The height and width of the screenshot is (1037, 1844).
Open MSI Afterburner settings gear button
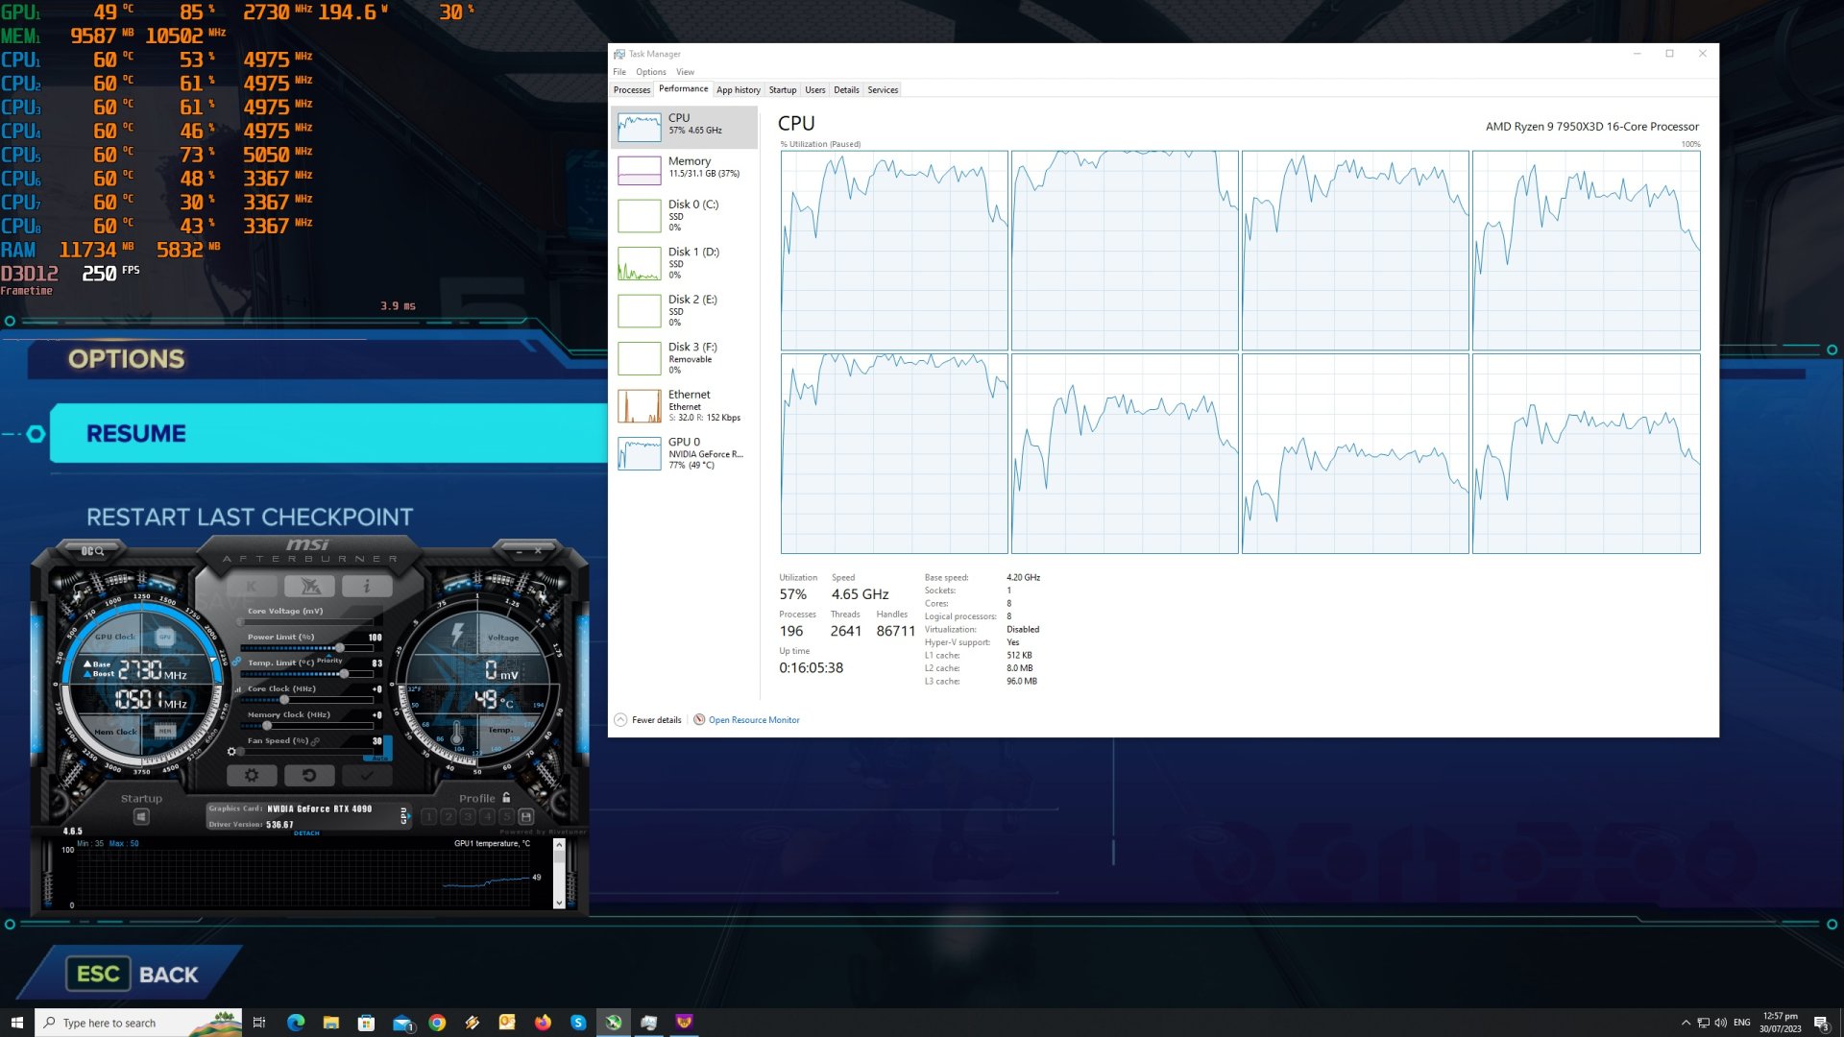(x=252, y=775)
